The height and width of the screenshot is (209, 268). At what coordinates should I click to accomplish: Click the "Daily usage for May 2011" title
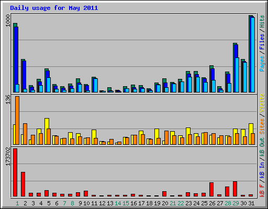54,8
